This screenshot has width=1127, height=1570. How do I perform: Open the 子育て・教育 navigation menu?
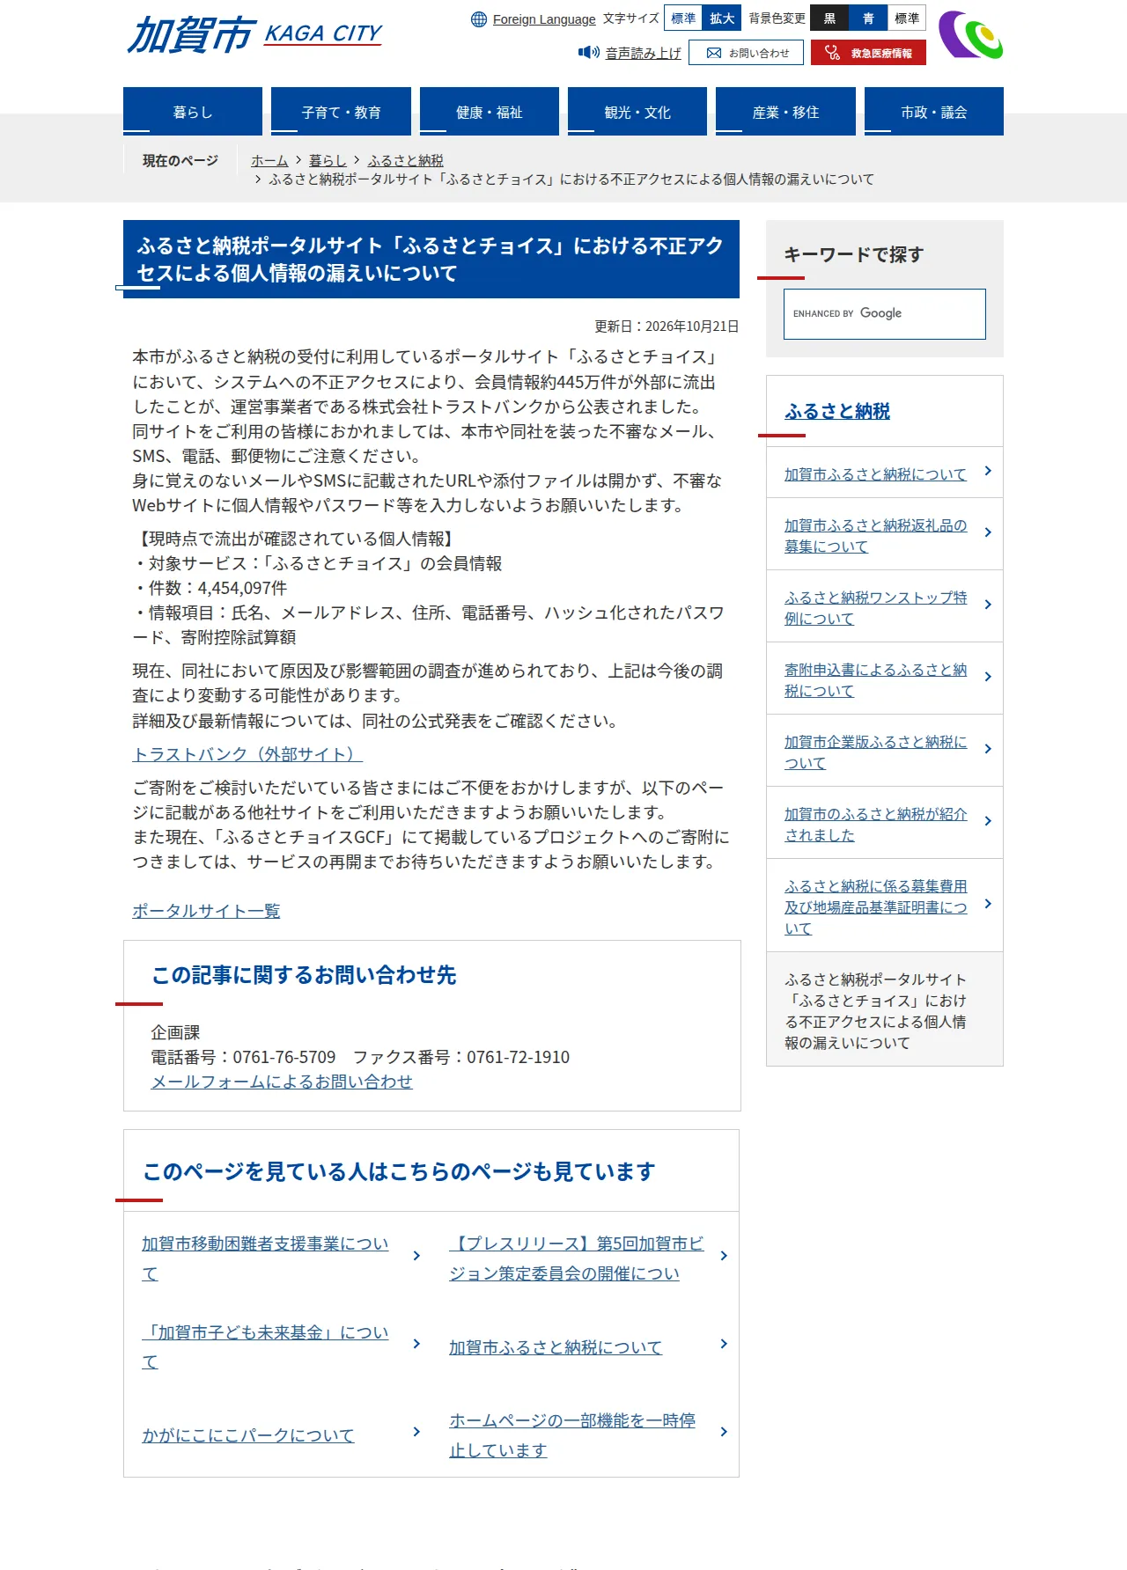[x=341, y=112]
